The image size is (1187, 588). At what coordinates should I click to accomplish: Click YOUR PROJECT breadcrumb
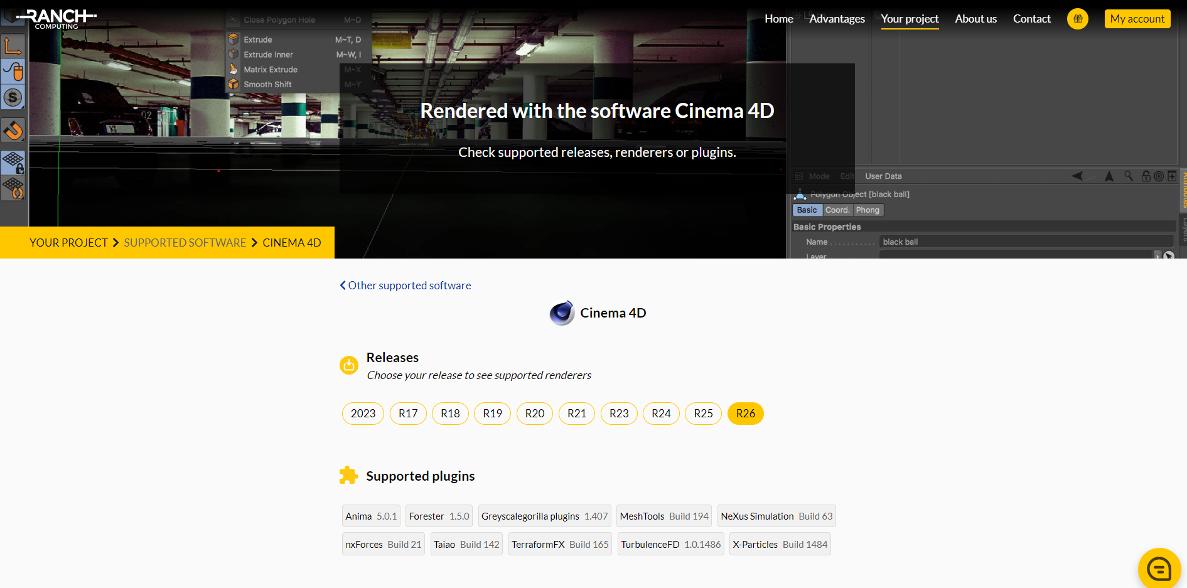68,243
